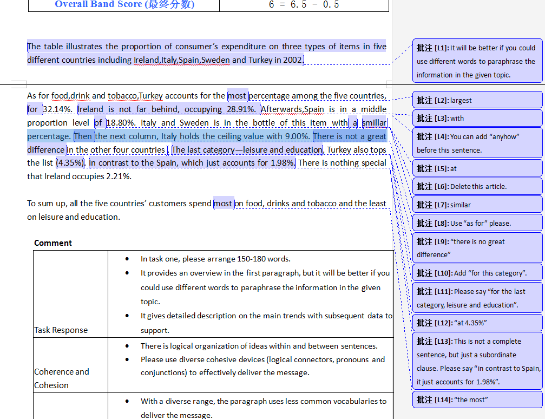Click bullet "With a diverse range, the paragraph uses"

264,408
